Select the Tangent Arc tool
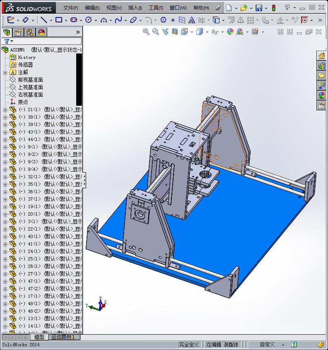Image resolution: width=328 pixels, height=350 pixels. (104, 20)
